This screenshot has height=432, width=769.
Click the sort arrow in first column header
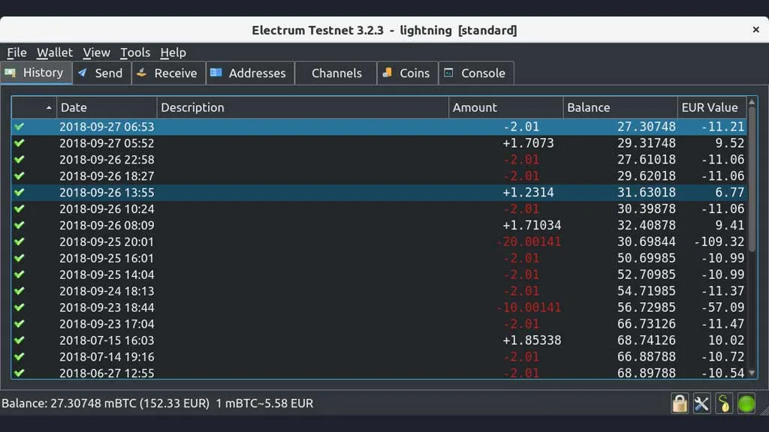[x=49, y=107]
